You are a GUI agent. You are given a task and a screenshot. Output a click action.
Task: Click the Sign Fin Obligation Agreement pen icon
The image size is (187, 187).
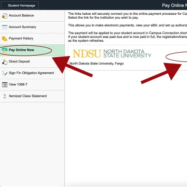coord(4,73)
